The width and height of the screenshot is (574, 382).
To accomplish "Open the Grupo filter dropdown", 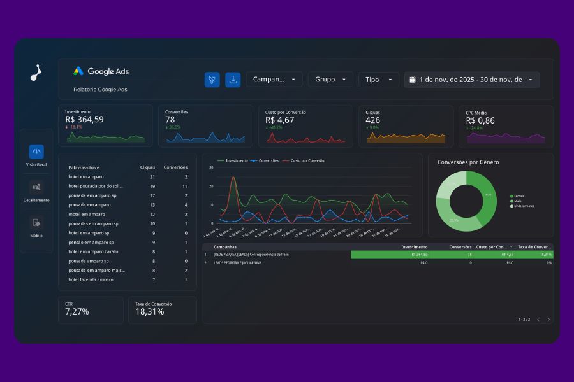I will coord(330,80).
